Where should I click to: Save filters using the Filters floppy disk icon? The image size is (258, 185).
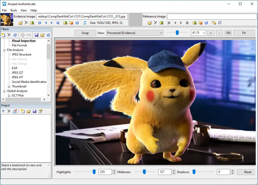[36, 35]
